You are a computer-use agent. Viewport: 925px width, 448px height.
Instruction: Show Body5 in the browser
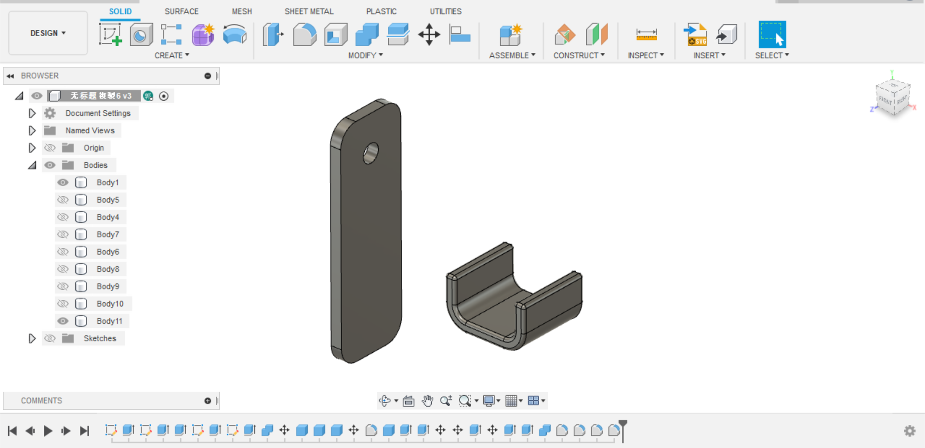[63, 200]
